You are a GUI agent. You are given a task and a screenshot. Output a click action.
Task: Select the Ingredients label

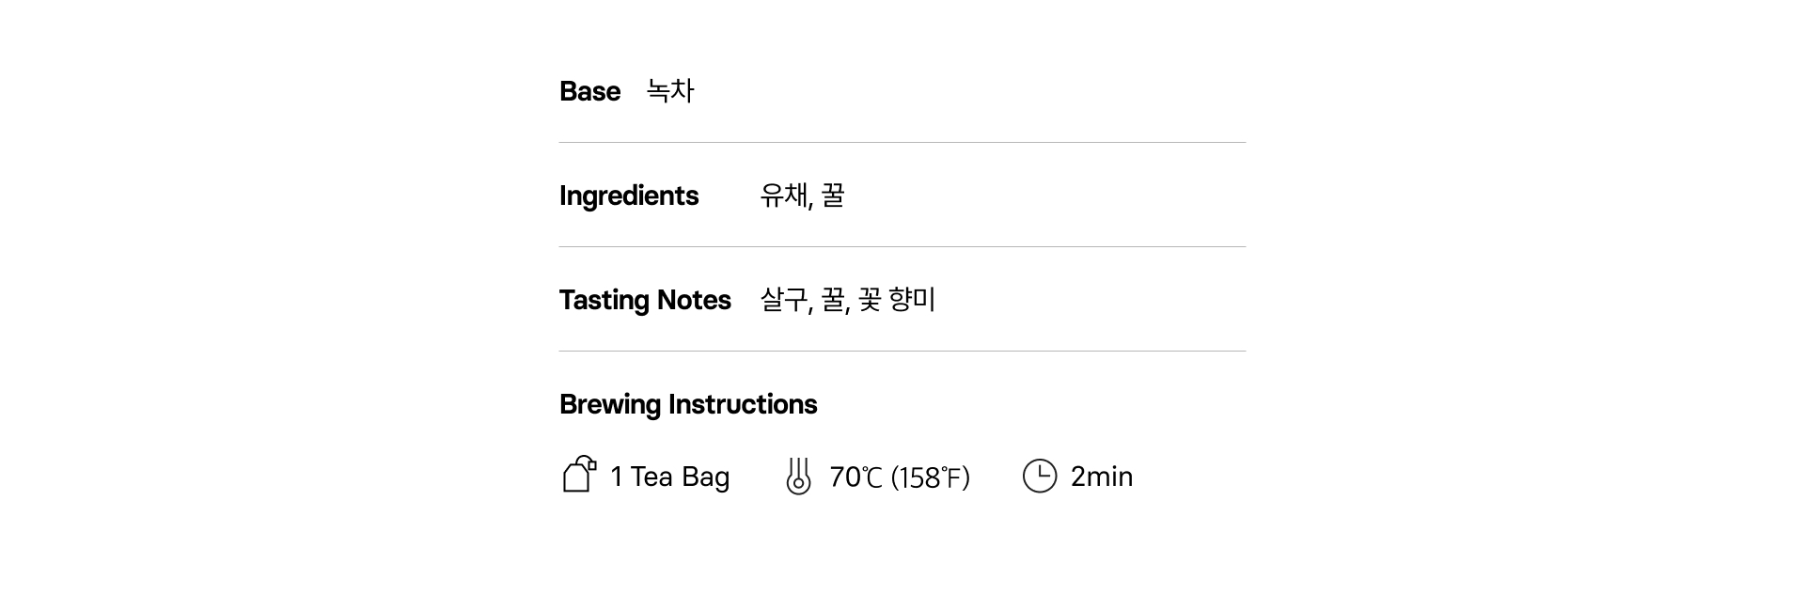628,196
